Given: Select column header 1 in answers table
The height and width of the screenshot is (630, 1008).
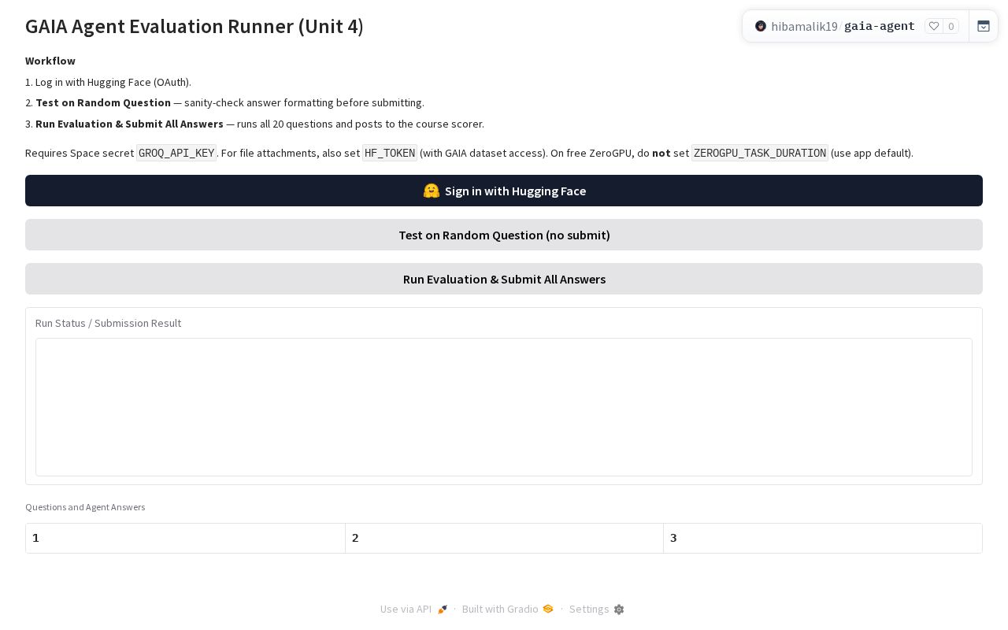Looking at the screenshot, I should (x=185, y=538).
